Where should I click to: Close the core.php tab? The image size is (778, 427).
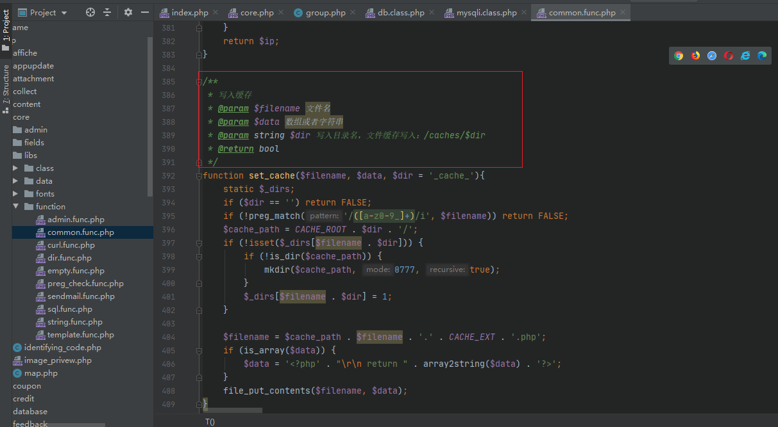point(282,13)
